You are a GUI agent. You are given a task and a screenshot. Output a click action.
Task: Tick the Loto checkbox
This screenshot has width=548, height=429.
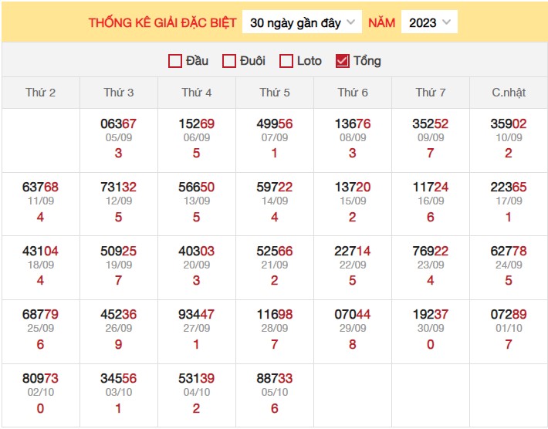point(286,61)
